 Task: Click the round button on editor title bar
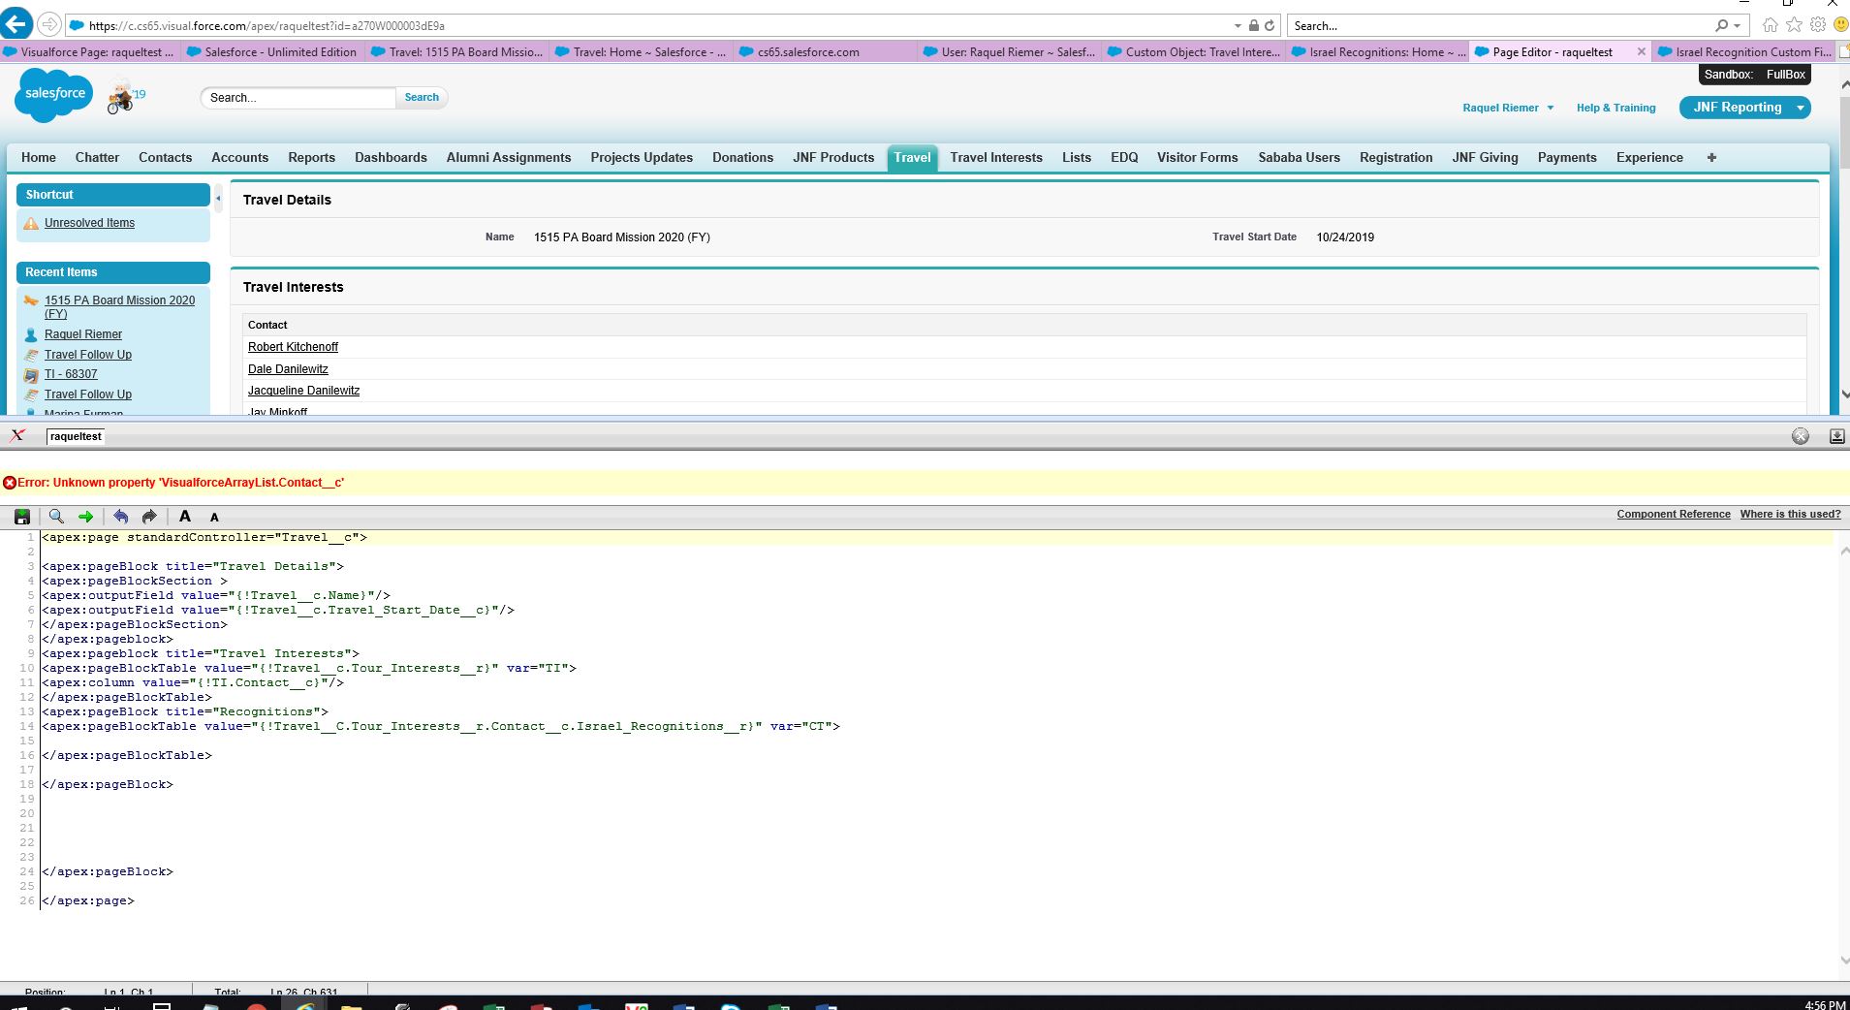pos(1801,436)
